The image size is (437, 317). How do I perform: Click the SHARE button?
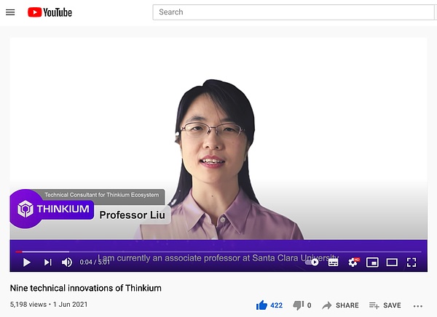[340, 305]
